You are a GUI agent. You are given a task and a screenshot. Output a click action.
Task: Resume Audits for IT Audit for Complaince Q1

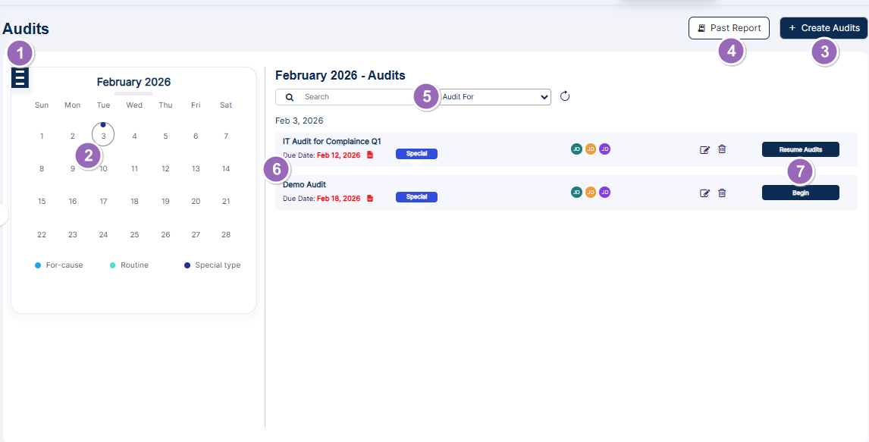pyautogui.click(x=800, y=149)
